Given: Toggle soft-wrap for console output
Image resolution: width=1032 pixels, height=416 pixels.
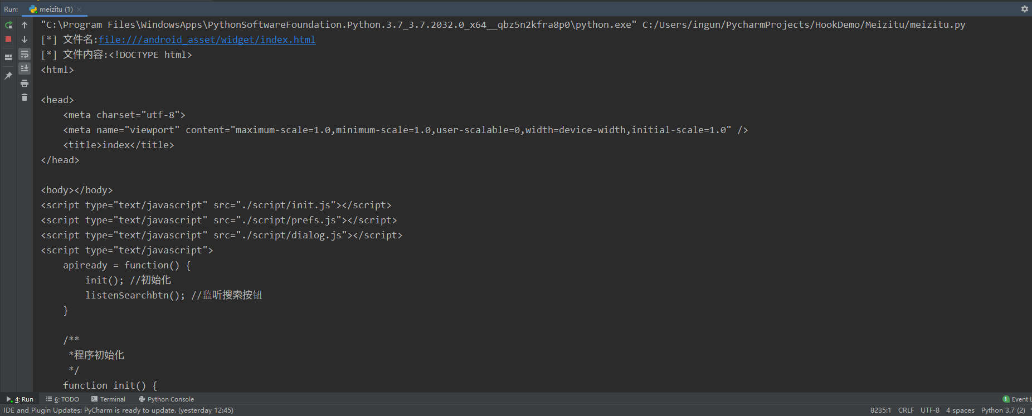Looking at the screenshot, I should (25, 54).
